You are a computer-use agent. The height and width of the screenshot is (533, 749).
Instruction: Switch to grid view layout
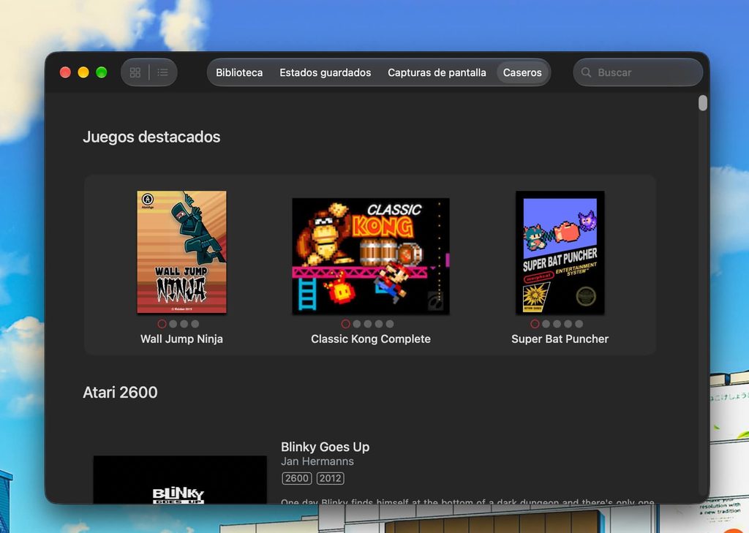[135, 72]
